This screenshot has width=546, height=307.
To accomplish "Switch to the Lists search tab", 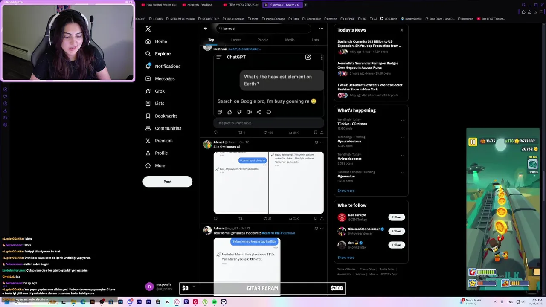I will click(x=315, y=40).
